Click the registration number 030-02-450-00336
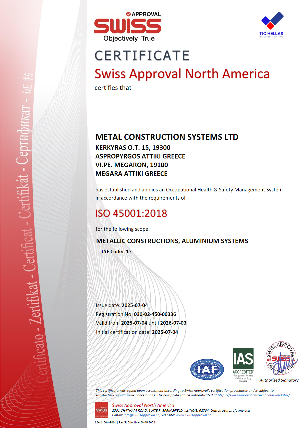The width and height of the screenshot is (302, 428). [155, 314]
